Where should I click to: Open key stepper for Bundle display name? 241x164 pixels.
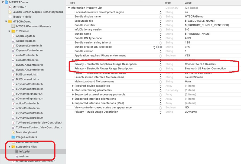(x=161, y=17)
